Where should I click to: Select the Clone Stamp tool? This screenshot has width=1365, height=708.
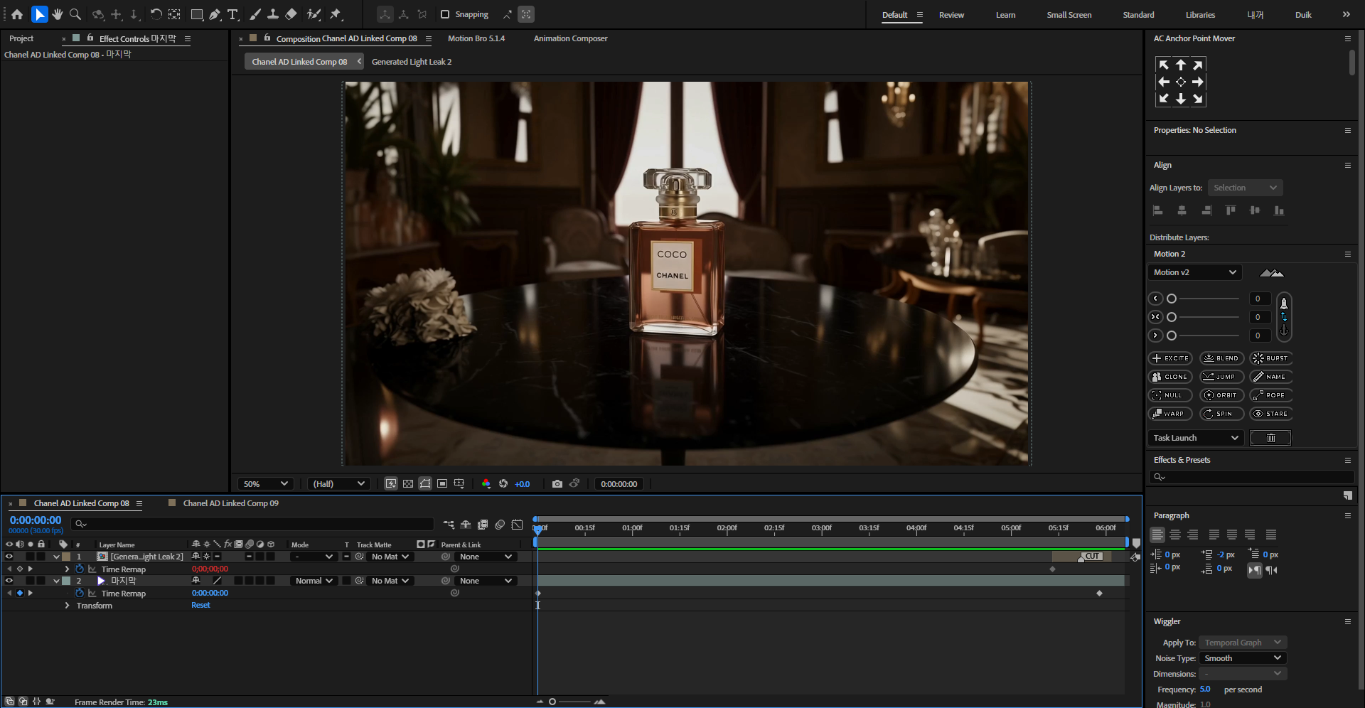tap(272, 14)
